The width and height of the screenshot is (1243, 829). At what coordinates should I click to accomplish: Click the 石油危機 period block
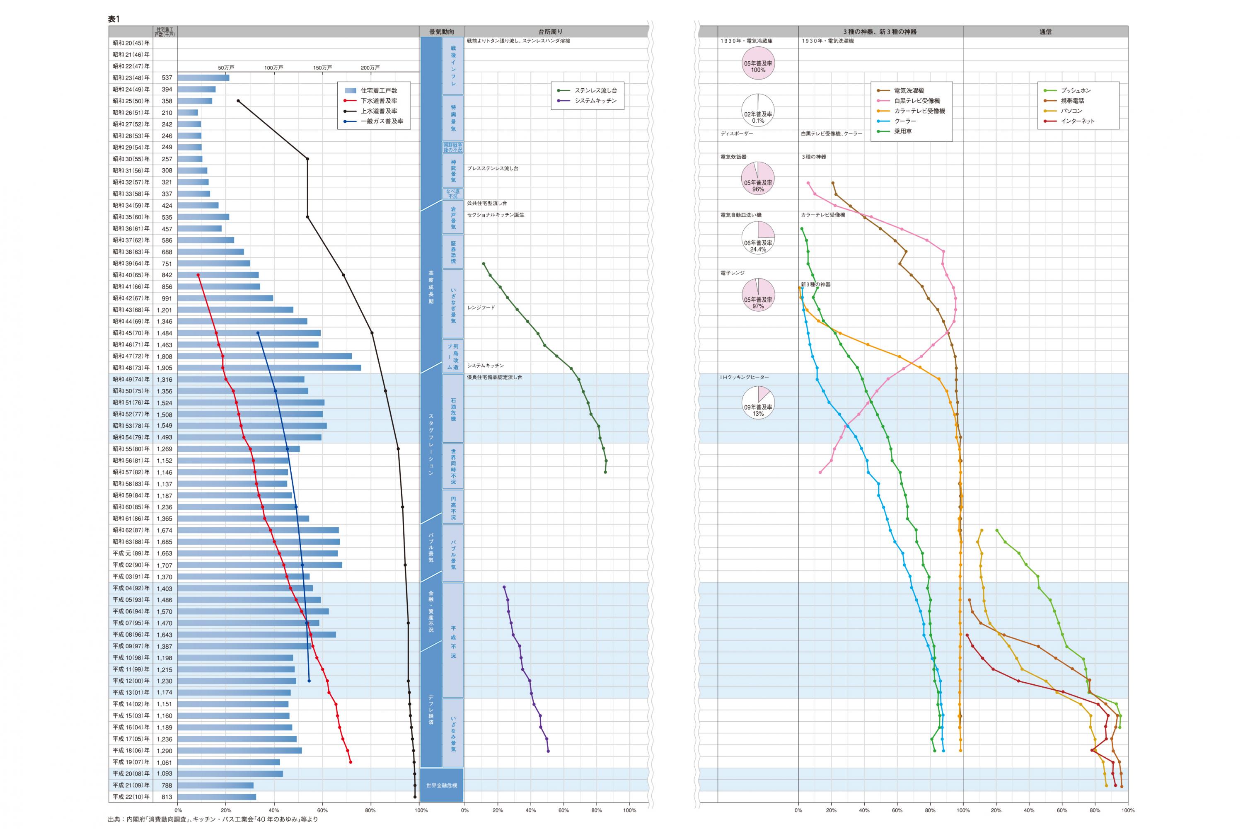[453, 409]
